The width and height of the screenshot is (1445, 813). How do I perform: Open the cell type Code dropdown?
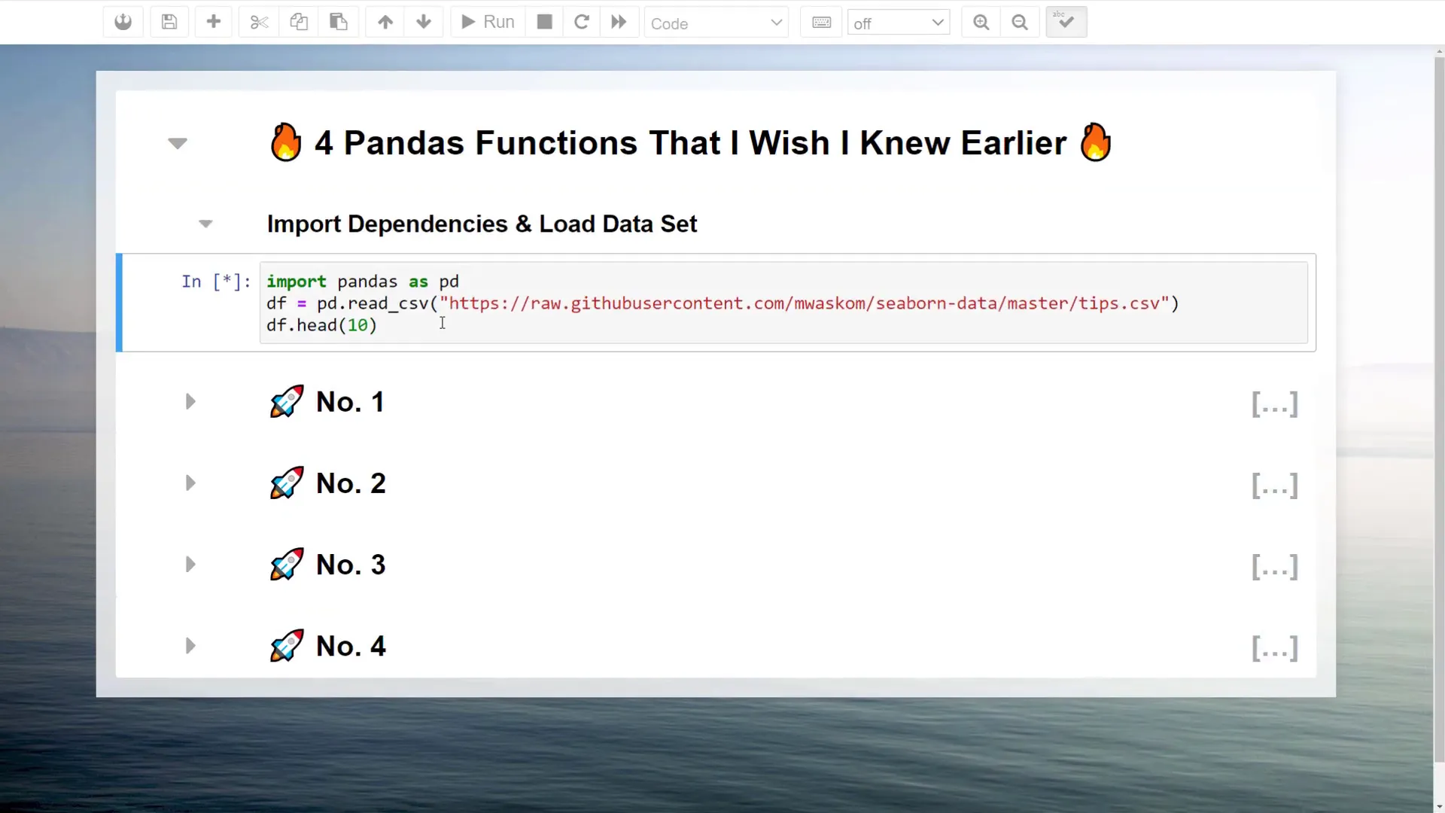point(715,23)
